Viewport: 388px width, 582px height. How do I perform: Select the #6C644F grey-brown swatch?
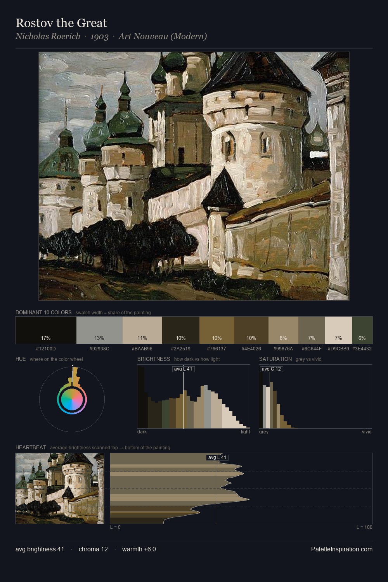tap(312, 330)
